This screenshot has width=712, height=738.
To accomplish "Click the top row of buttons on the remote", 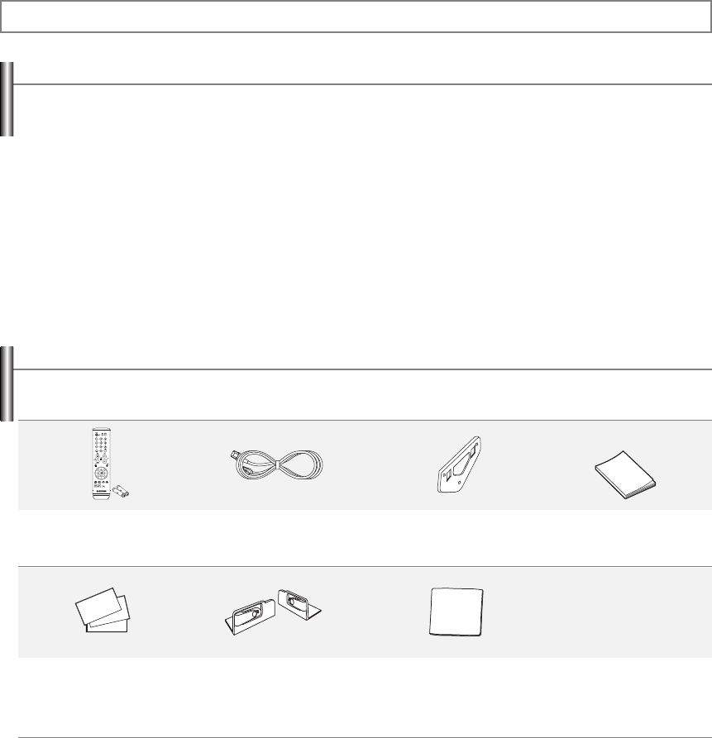I will tap(101, 434).
